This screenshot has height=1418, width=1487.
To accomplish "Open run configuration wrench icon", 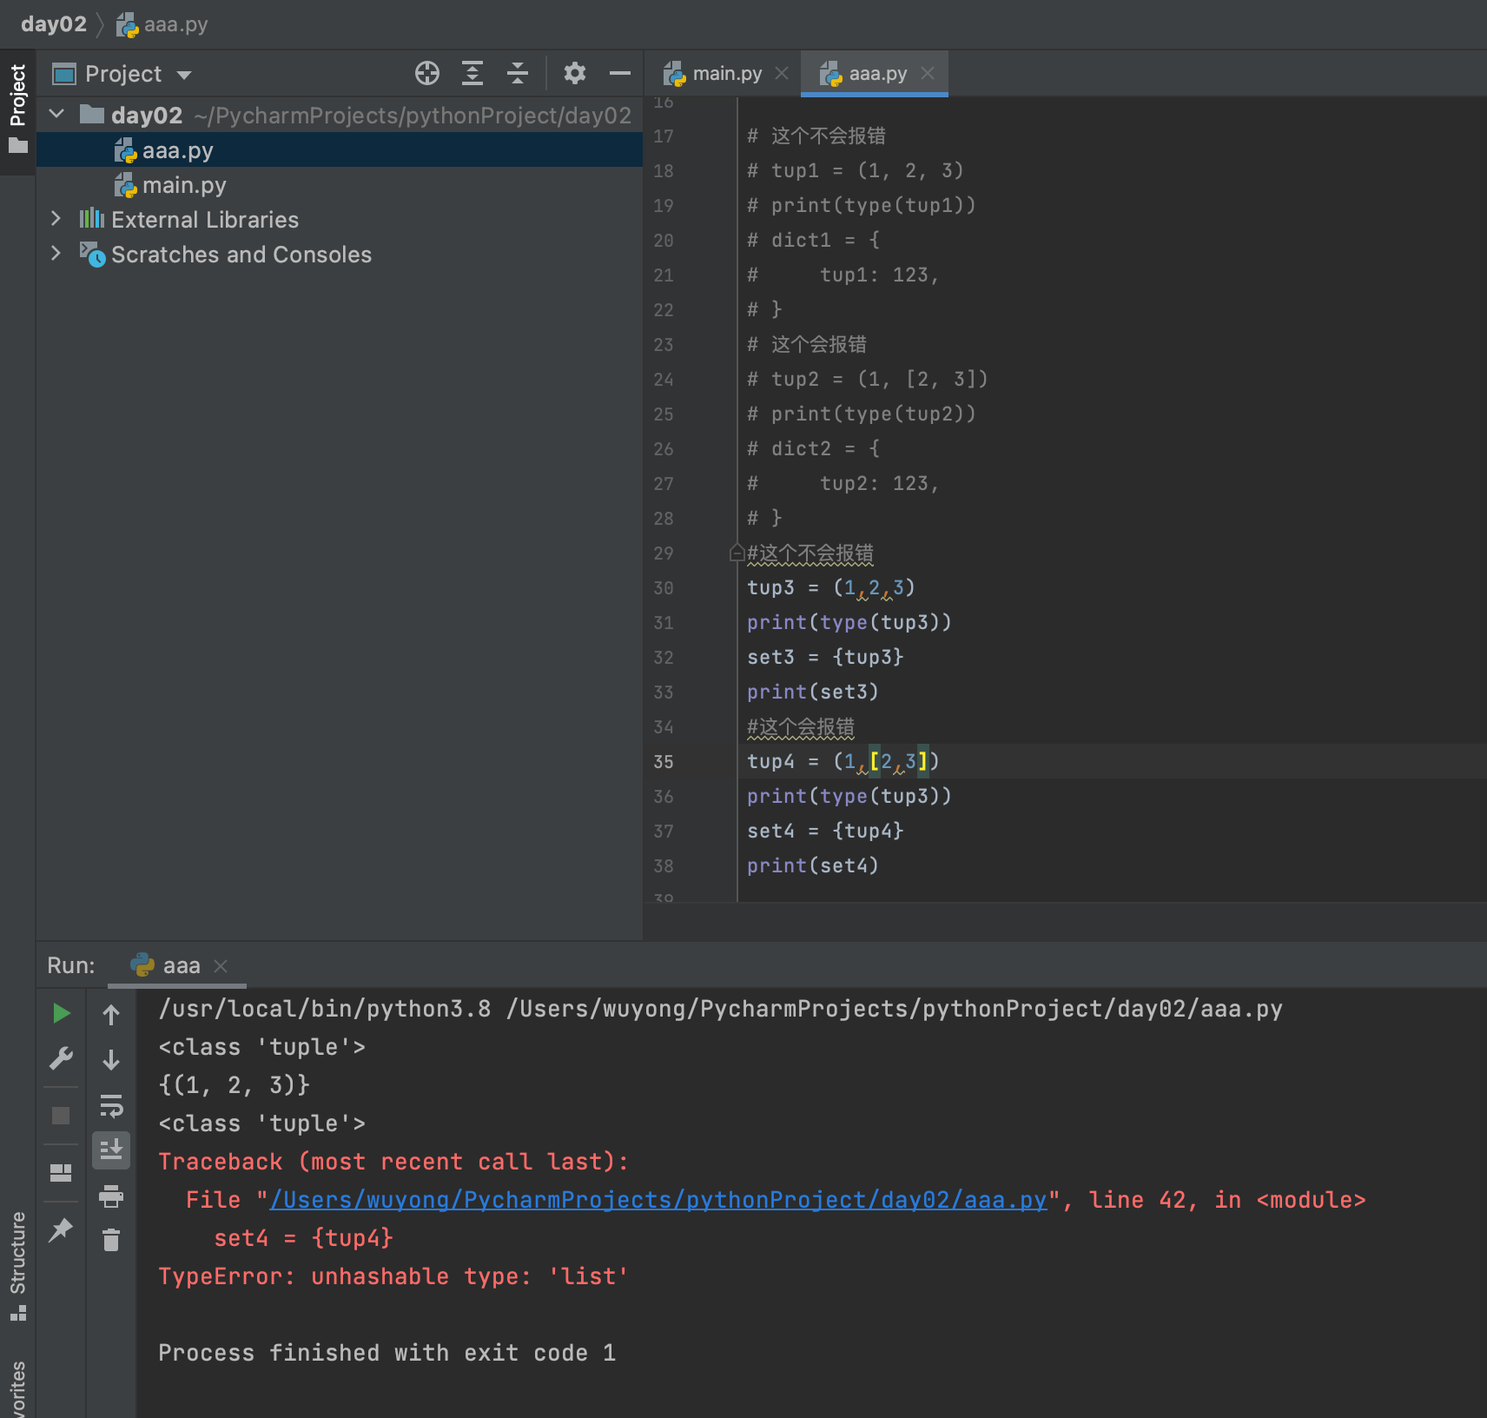I will pos(61,1058).
